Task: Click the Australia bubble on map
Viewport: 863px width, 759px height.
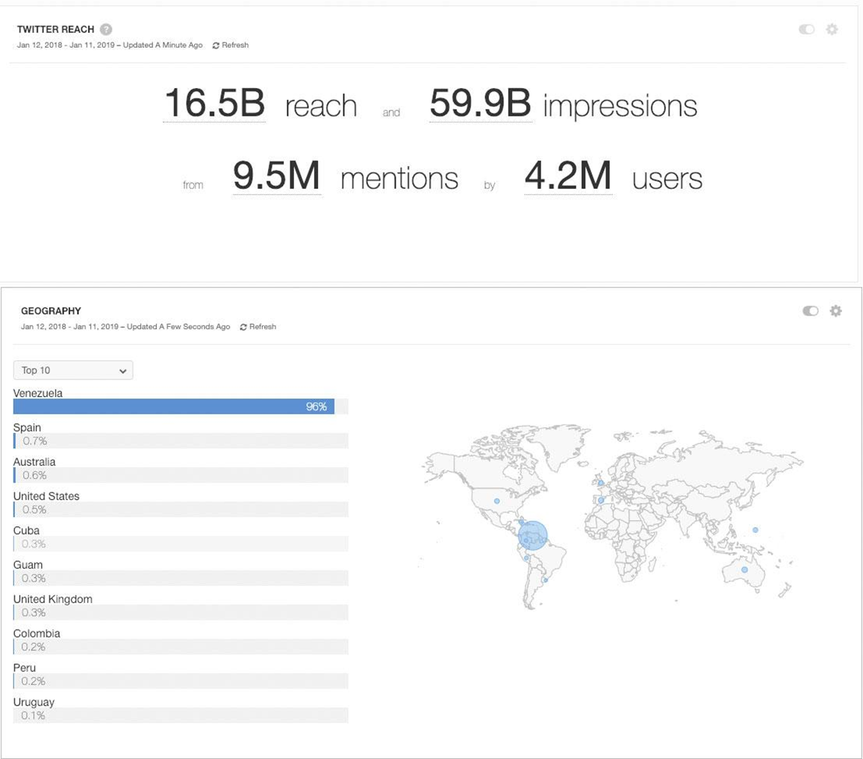Action: pos(744,569)
